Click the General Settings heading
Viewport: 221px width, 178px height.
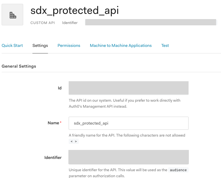coord(19,66)
